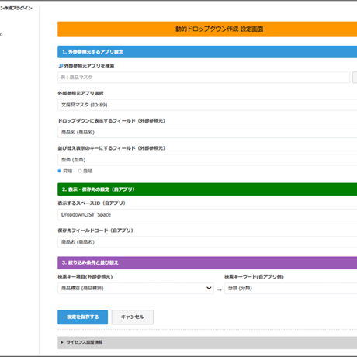Click the green 2. 表示・保存先の設定 header
This screenshot has height=357, width=357.
pyautogui.click(x=207, y=189)
